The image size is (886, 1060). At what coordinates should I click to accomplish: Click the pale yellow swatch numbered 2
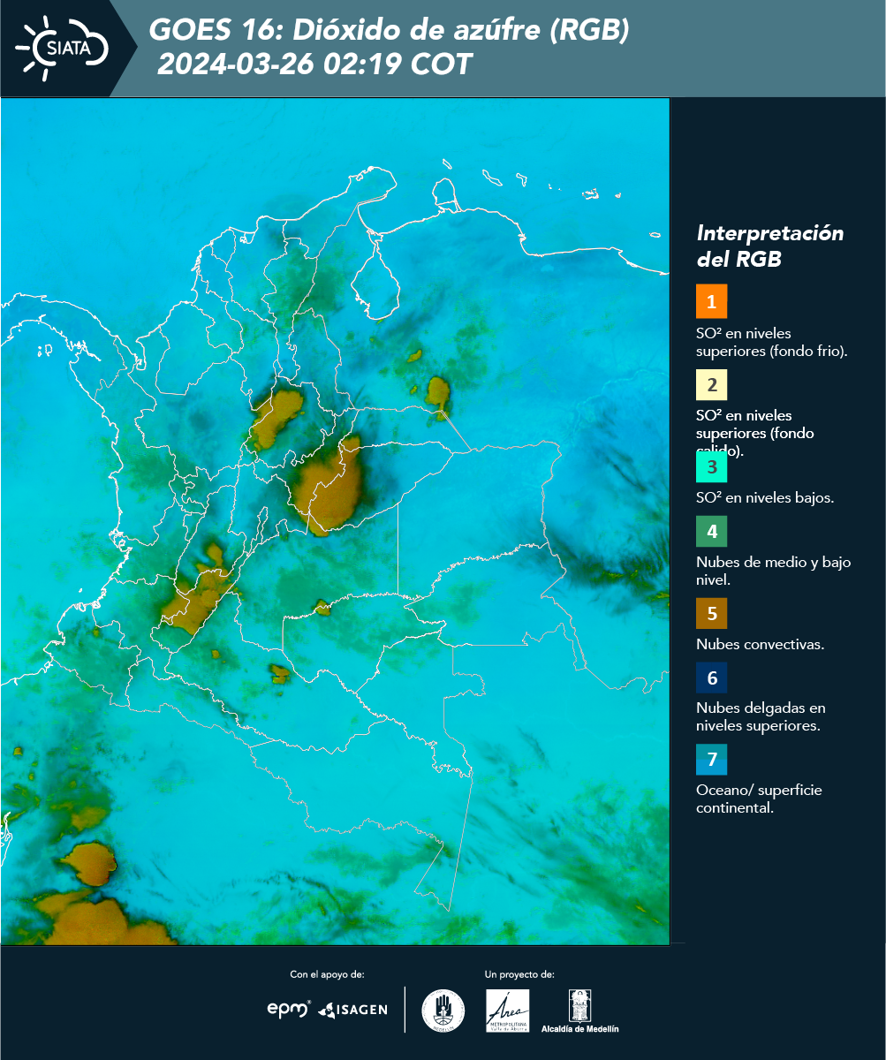click(711, 385)
